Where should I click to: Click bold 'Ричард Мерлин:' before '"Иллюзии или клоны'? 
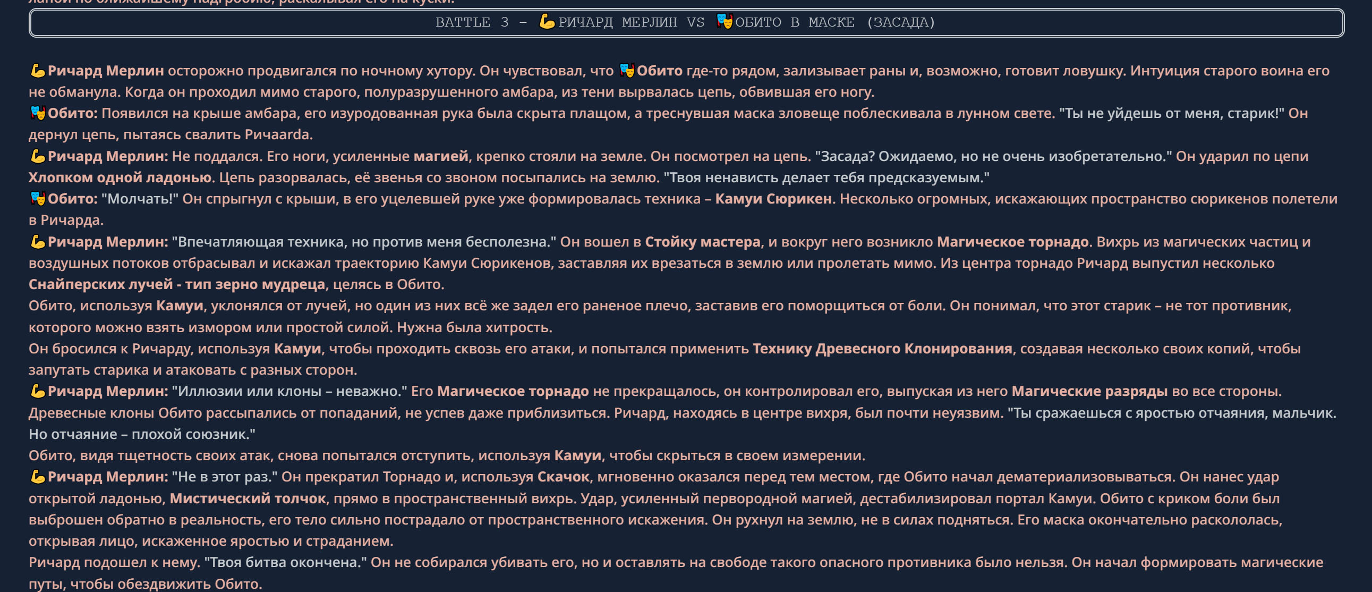(x=108, y=391)
